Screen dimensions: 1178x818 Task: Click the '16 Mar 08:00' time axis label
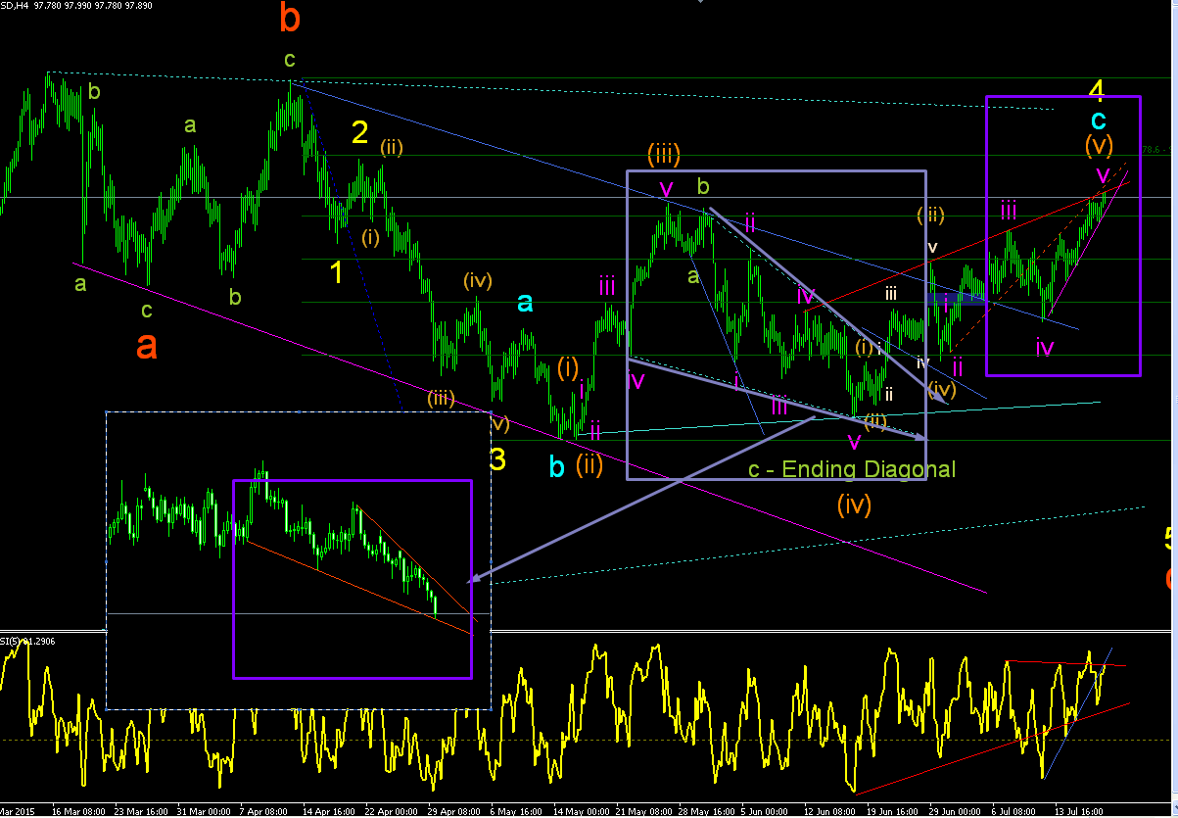(x=76, y=811)
